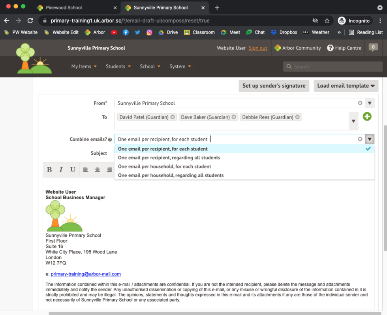Clear the Combine emails field using its x icon

(360, 139)
